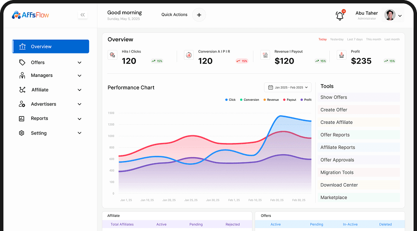The image size is (417, 231).
Task: Toggle the Profit series in chart legend
Action: (x=305, y=100)
